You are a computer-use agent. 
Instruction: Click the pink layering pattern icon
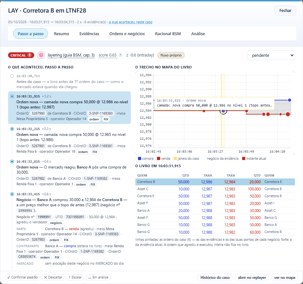click(41, 55)
